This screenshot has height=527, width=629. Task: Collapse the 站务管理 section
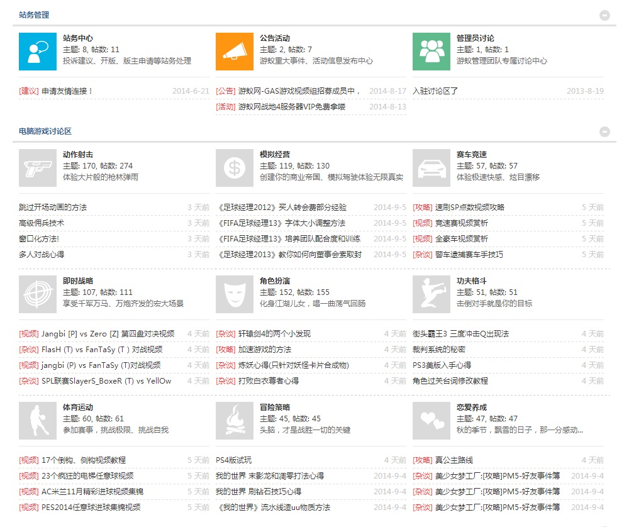coord(605,15)
